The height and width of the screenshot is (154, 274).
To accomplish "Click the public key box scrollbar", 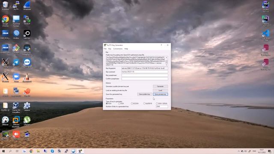I will [x=167, y=61].
